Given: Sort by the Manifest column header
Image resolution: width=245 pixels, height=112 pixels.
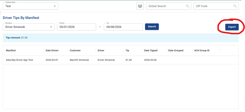Looking at the screenshot, I should click(11, 50).
